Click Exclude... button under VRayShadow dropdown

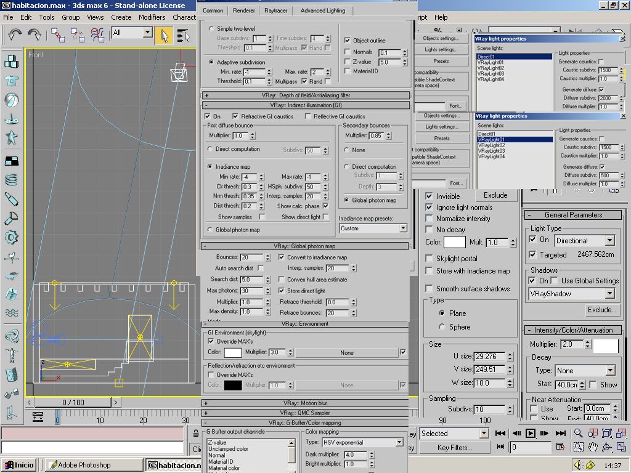click(602, 310)
